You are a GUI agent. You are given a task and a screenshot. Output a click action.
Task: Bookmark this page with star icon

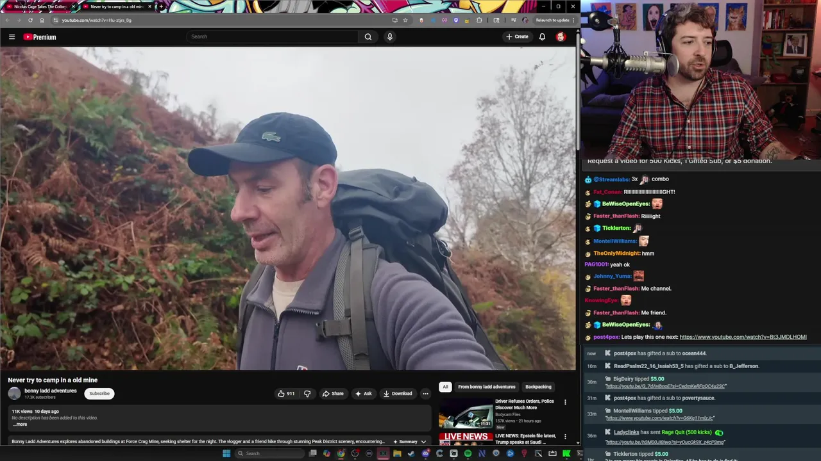tap(405, 20)
